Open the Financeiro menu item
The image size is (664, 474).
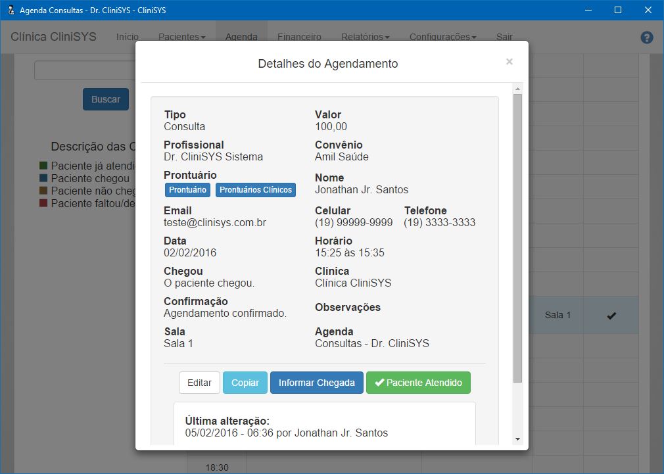[x=299, y=37]
